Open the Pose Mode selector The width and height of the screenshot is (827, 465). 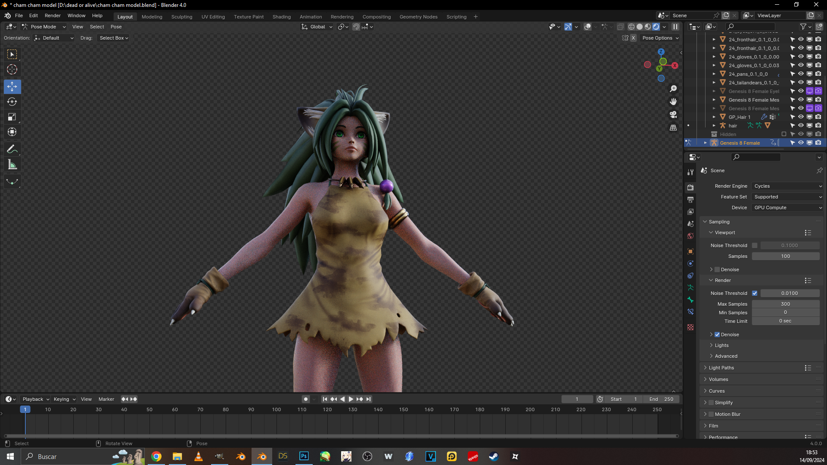[44, 27]
